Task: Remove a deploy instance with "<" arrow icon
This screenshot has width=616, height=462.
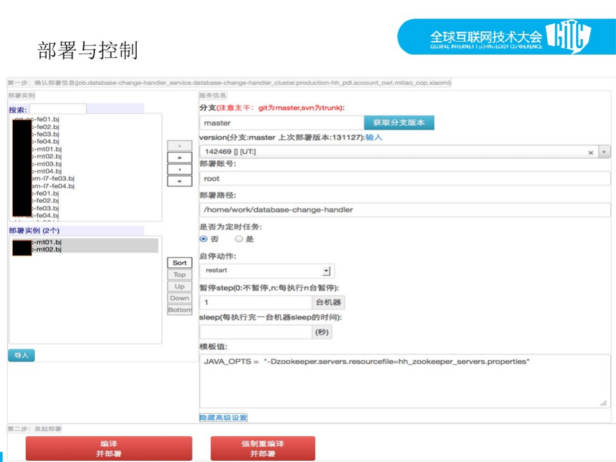Action: [180, 168]
